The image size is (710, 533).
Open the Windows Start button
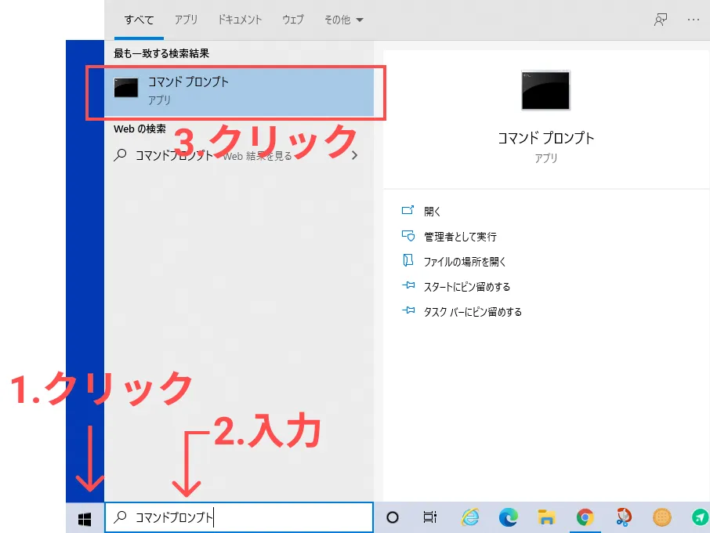click(85, 519)
